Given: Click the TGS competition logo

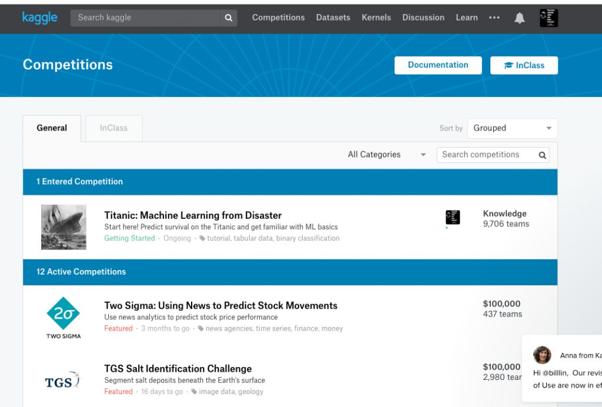Looking at the screenshot, I should click(x=62, y=380).
